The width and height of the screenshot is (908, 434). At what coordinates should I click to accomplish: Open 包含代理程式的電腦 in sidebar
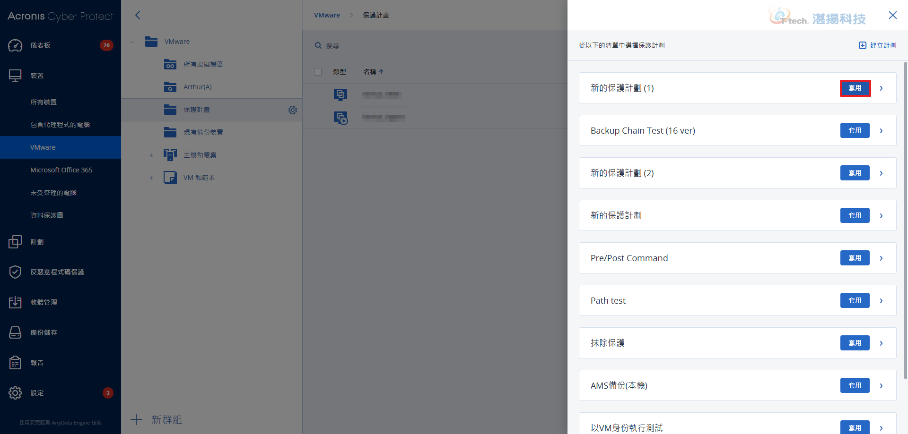click(61, 125)
